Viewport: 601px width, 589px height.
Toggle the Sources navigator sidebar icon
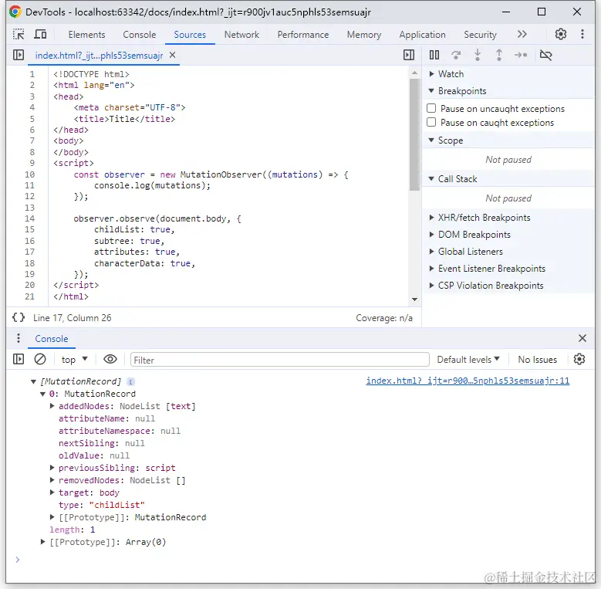(18, 56)
